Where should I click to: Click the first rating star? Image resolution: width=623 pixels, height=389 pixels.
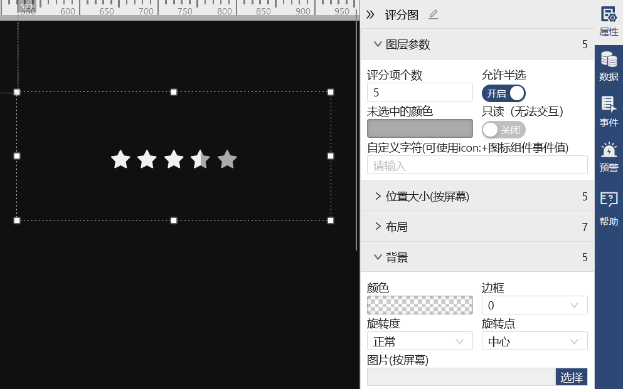(120, 159)
